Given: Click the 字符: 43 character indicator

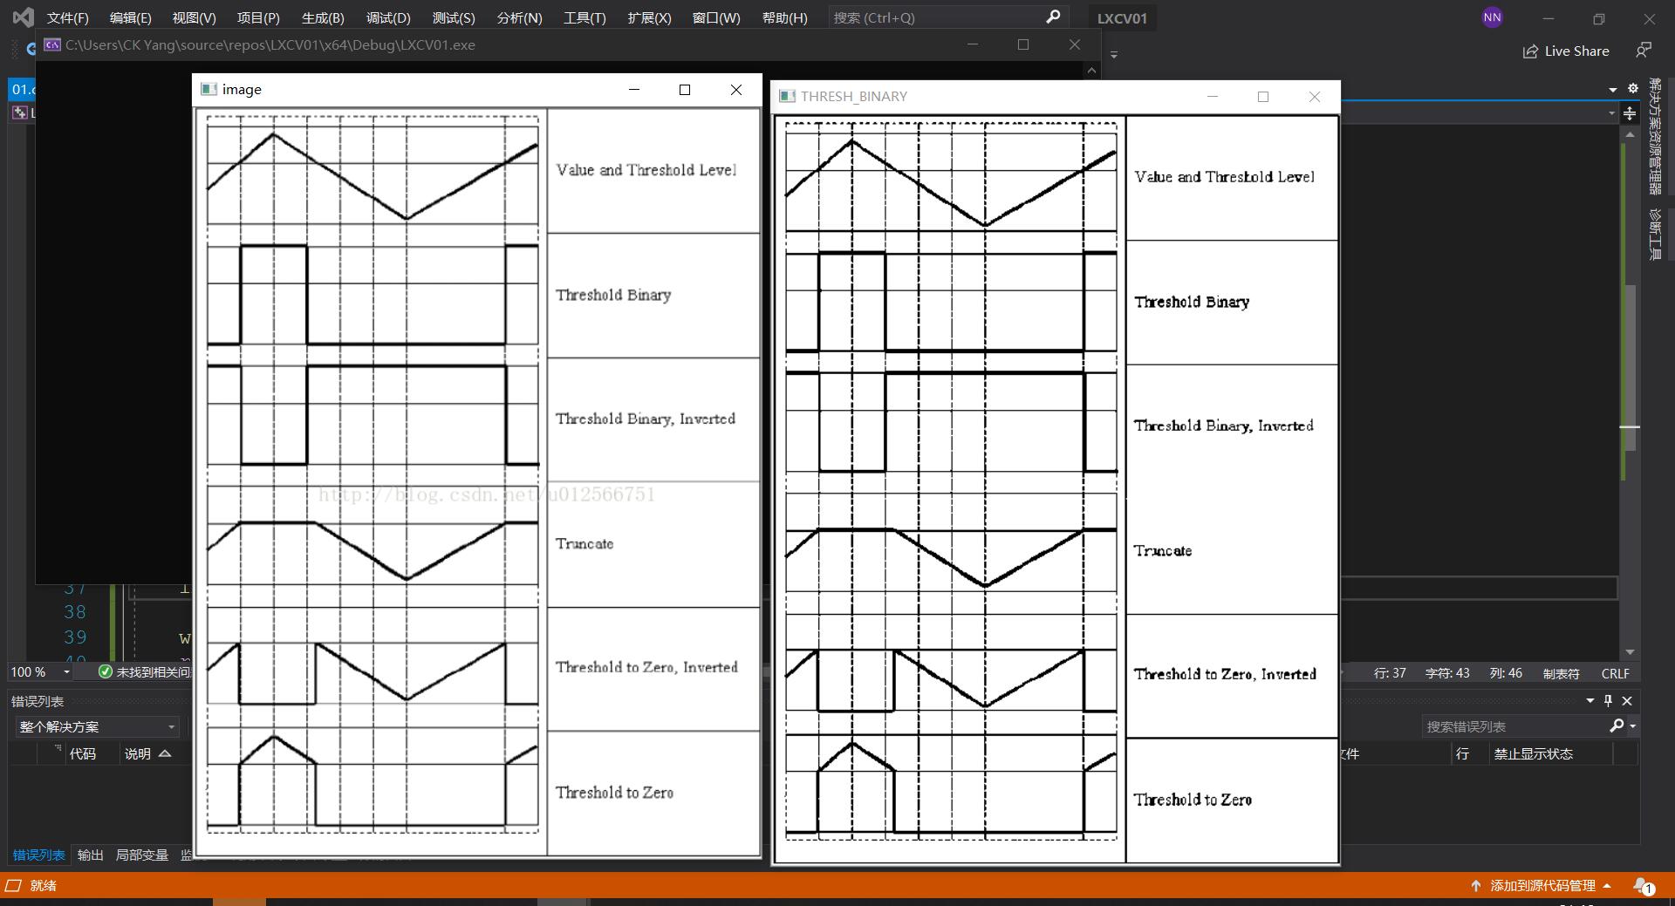Looking at the screenshot, I should point(1447,673).
